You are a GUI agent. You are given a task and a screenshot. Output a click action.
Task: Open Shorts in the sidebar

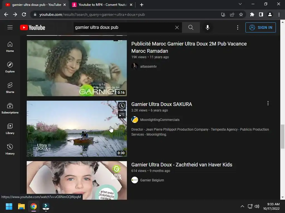[x=10, y=88]
